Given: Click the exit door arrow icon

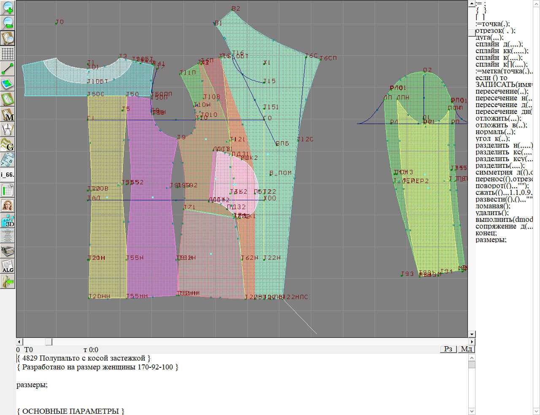Looking at the screenshot, I should pos(8,281).
